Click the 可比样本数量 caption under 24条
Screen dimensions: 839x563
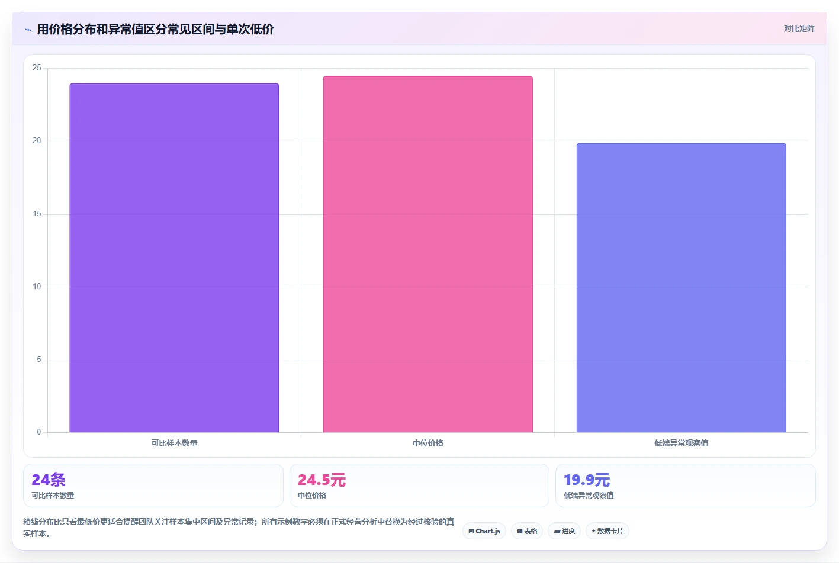[53, 496]
